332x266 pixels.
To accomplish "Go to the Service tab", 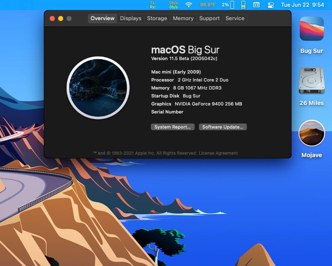I will coord(235,18).
